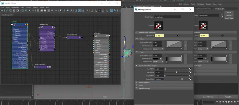This screenshot has height=105, width=239.
Task: Click the input connections icon in Node Editor
Action: click(x=10, y=10)
